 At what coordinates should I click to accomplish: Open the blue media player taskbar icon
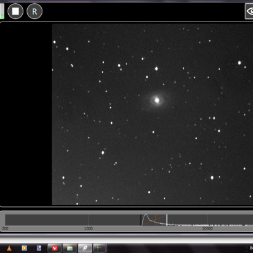25,248
